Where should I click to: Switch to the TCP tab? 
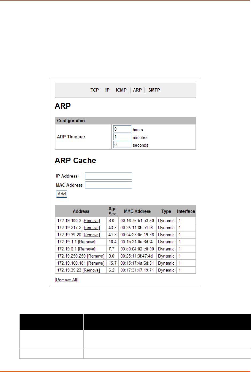point(94,90)
